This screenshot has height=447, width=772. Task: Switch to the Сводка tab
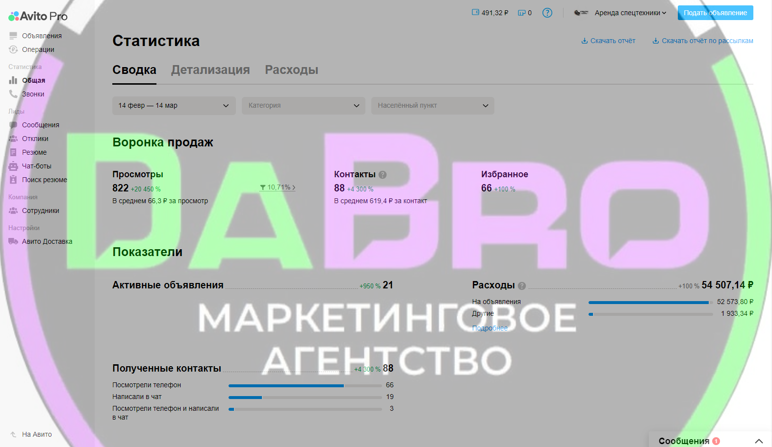pos(134,70)
